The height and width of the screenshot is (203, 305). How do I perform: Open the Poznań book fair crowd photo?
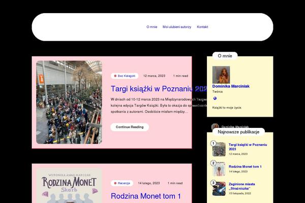click(69, 103)
